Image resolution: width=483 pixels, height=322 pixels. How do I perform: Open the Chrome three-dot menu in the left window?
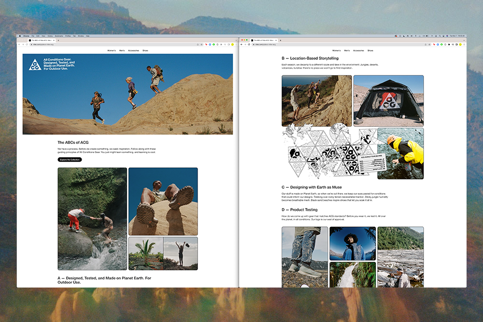[236, 44]
